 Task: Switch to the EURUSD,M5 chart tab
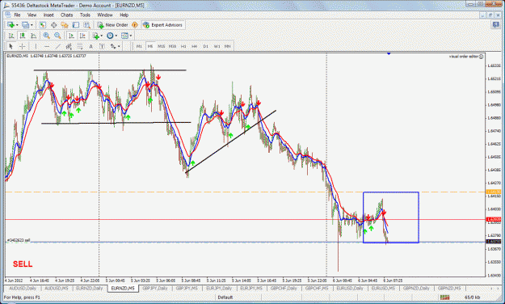click(x=383, y=288)
